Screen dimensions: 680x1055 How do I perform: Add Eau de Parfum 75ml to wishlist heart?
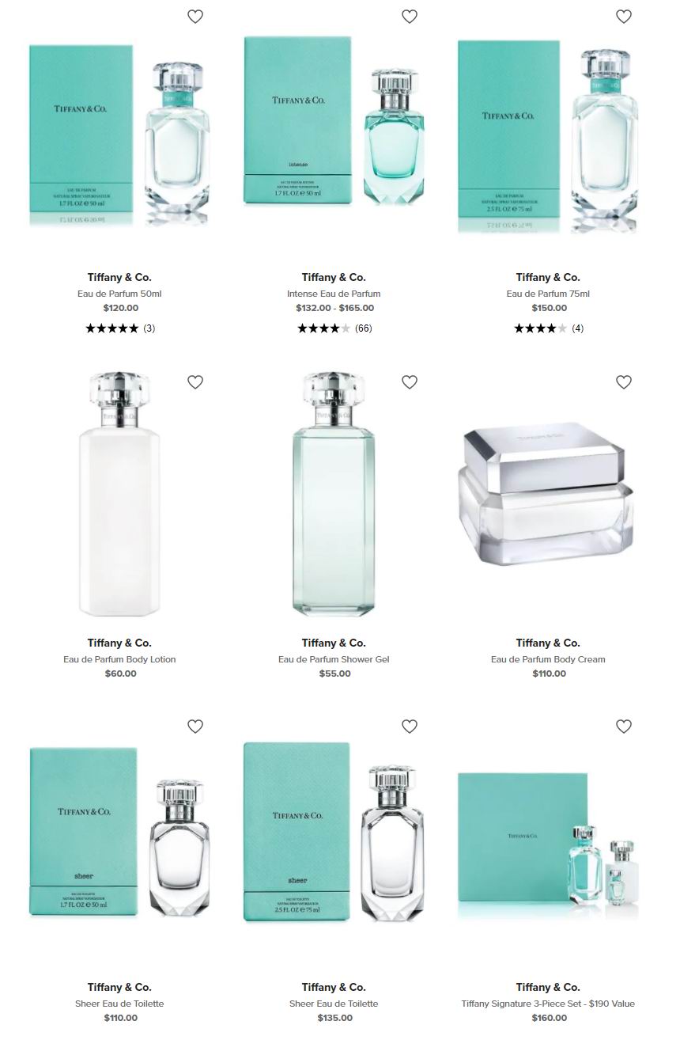click(624, 17)
